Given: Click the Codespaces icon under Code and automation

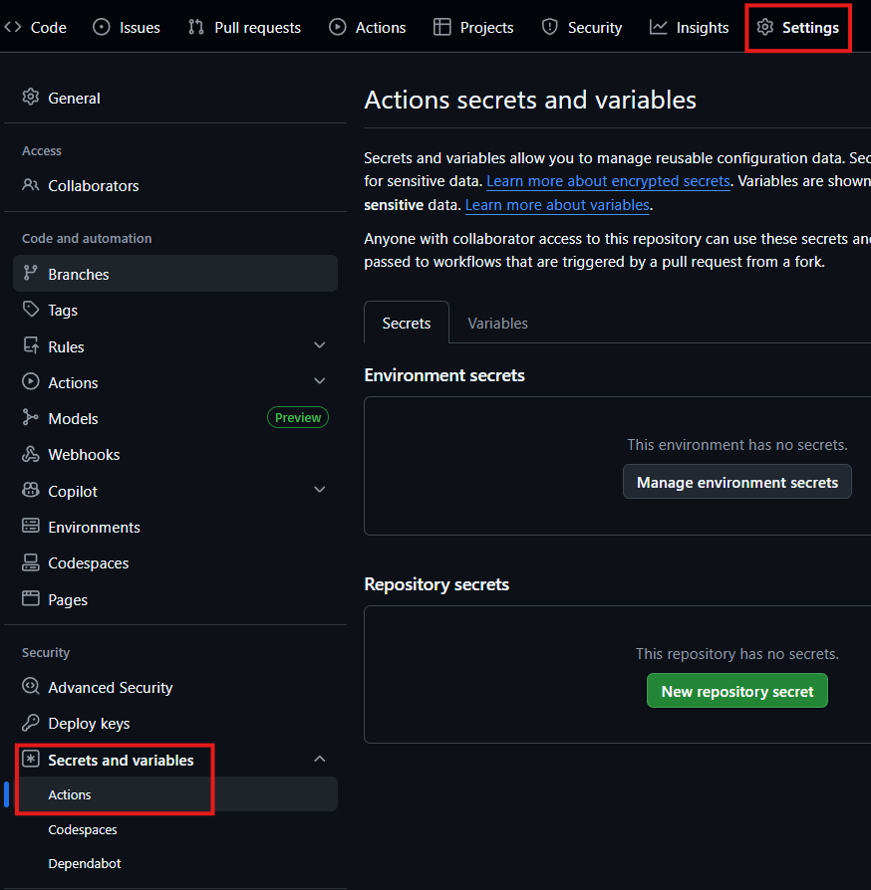Looking at the screenshot, I should (x=31, y=562).
